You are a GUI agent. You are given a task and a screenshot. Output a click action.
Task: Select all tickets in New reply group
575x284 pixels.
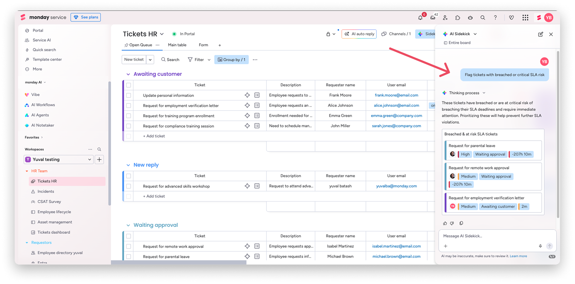pyautogui.click(x=128, y=176)
